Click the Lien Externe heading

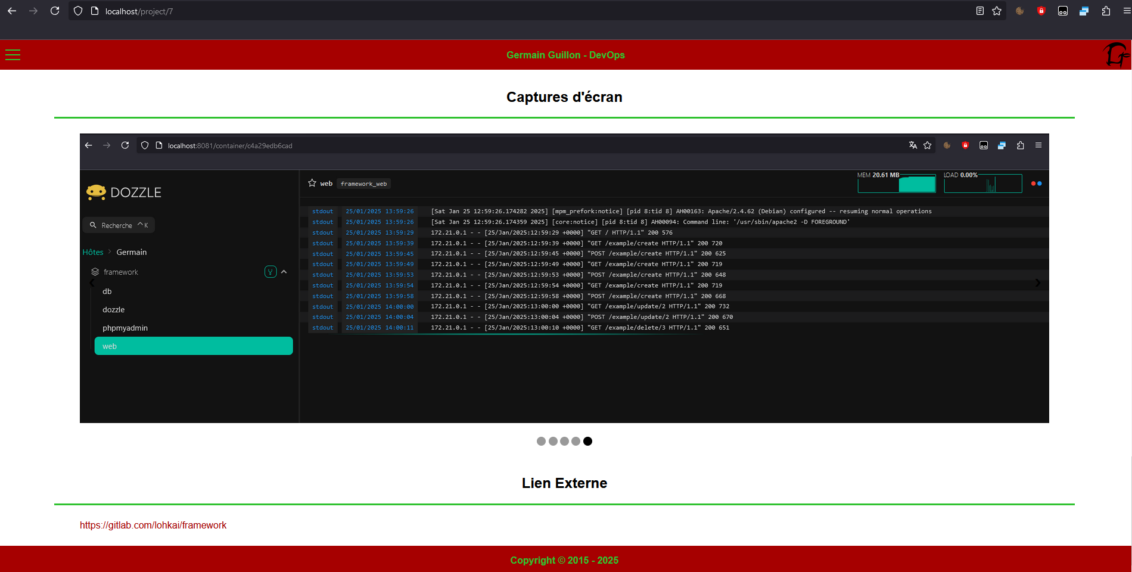tap(564, 483)
